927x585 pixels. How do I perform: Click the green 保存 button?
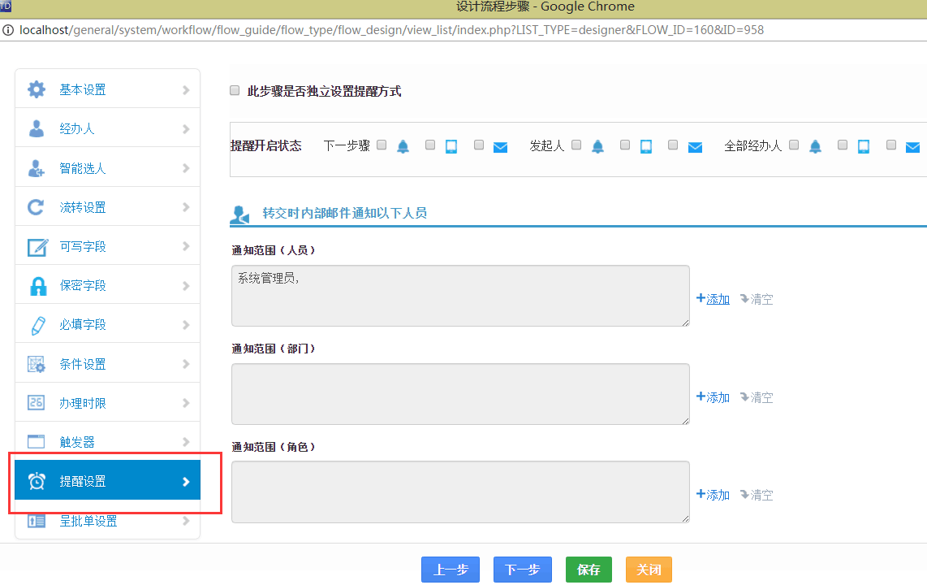(x=589, y=570)
